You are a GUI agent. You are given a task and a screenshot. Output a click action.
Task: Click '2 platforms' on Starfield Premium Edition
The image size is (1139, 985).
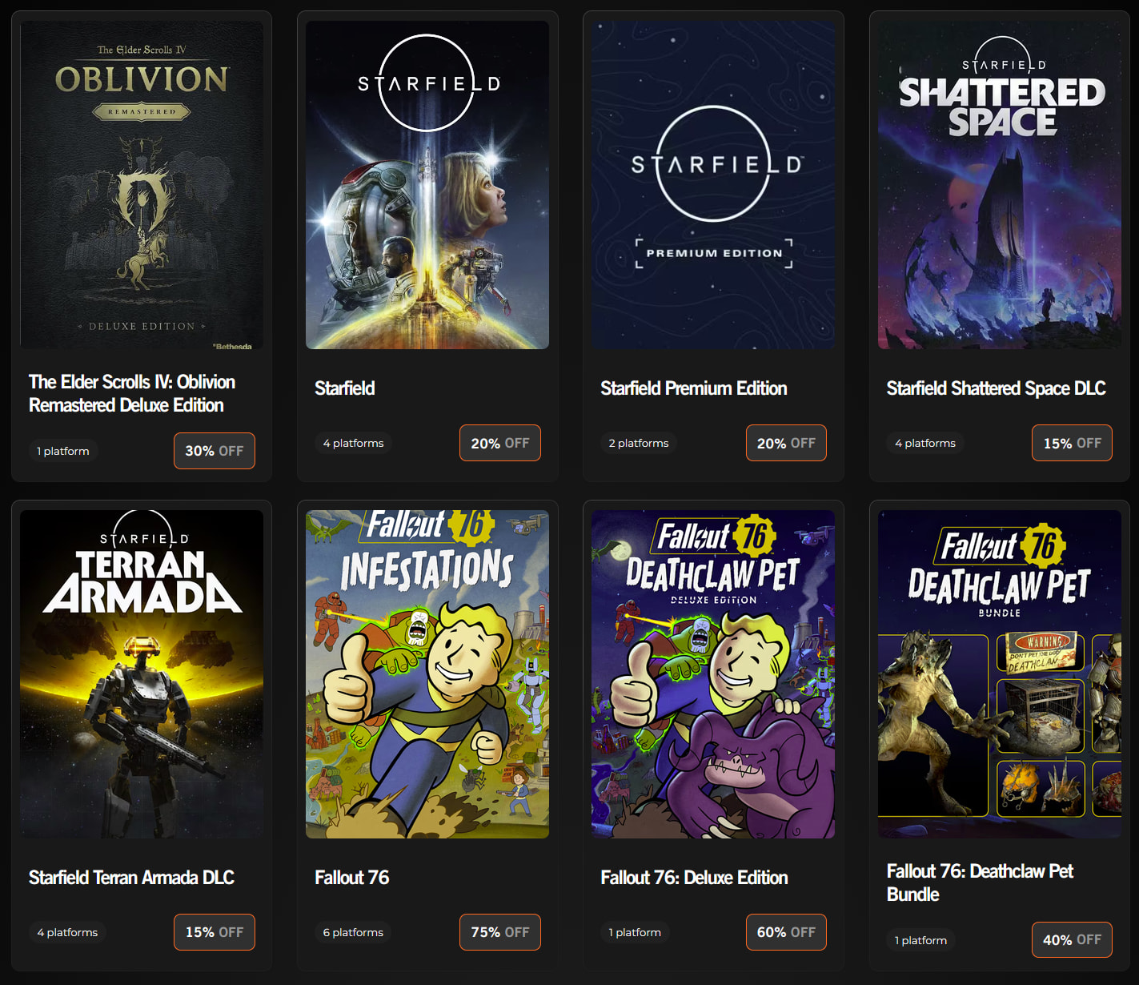coord(639,443)
